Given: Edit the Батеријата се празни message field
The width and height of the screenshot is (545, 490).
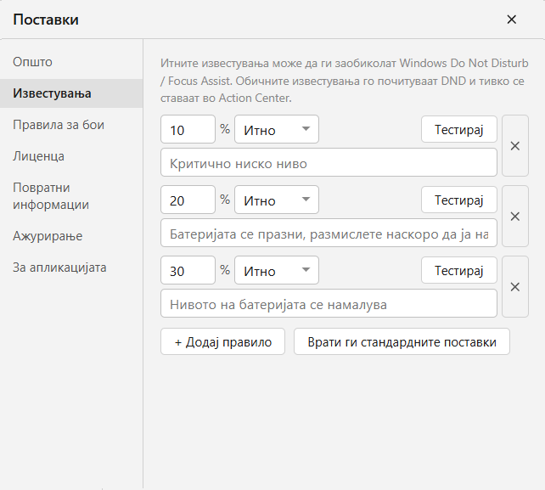Looking at the screenshot, I should (329, 233).
